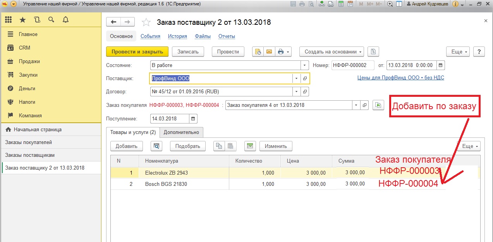Open the calendar icon in the top toolbar
The image size is (493, 242).
click(x=350, y=4)
